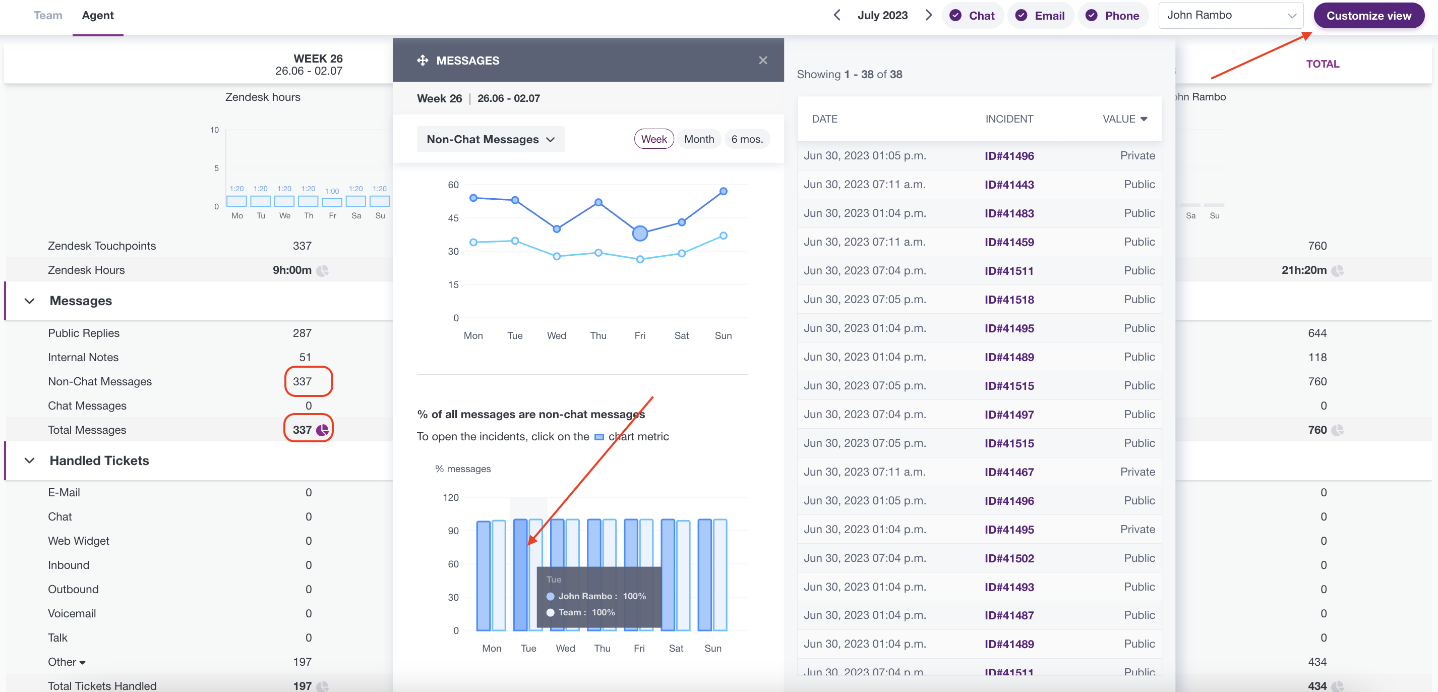This screenshot has width=1438, height=692.
Task: Open incident ID#41459
Action: click(x=1009, y=242)
